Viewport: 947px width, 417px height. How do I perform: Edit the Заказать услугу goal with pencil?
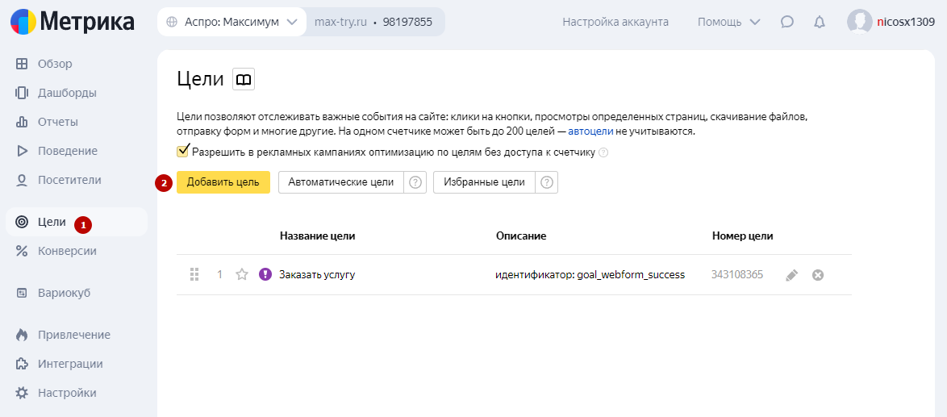[792, 275]
